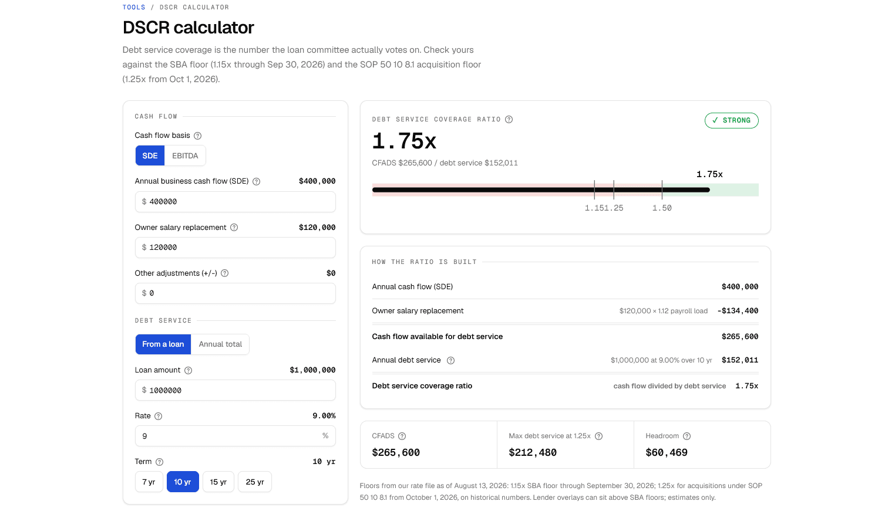Show help for Max debt service at 1.25x
The height and width of the screenshot is (518, 885).
click(x=599, y=436)
